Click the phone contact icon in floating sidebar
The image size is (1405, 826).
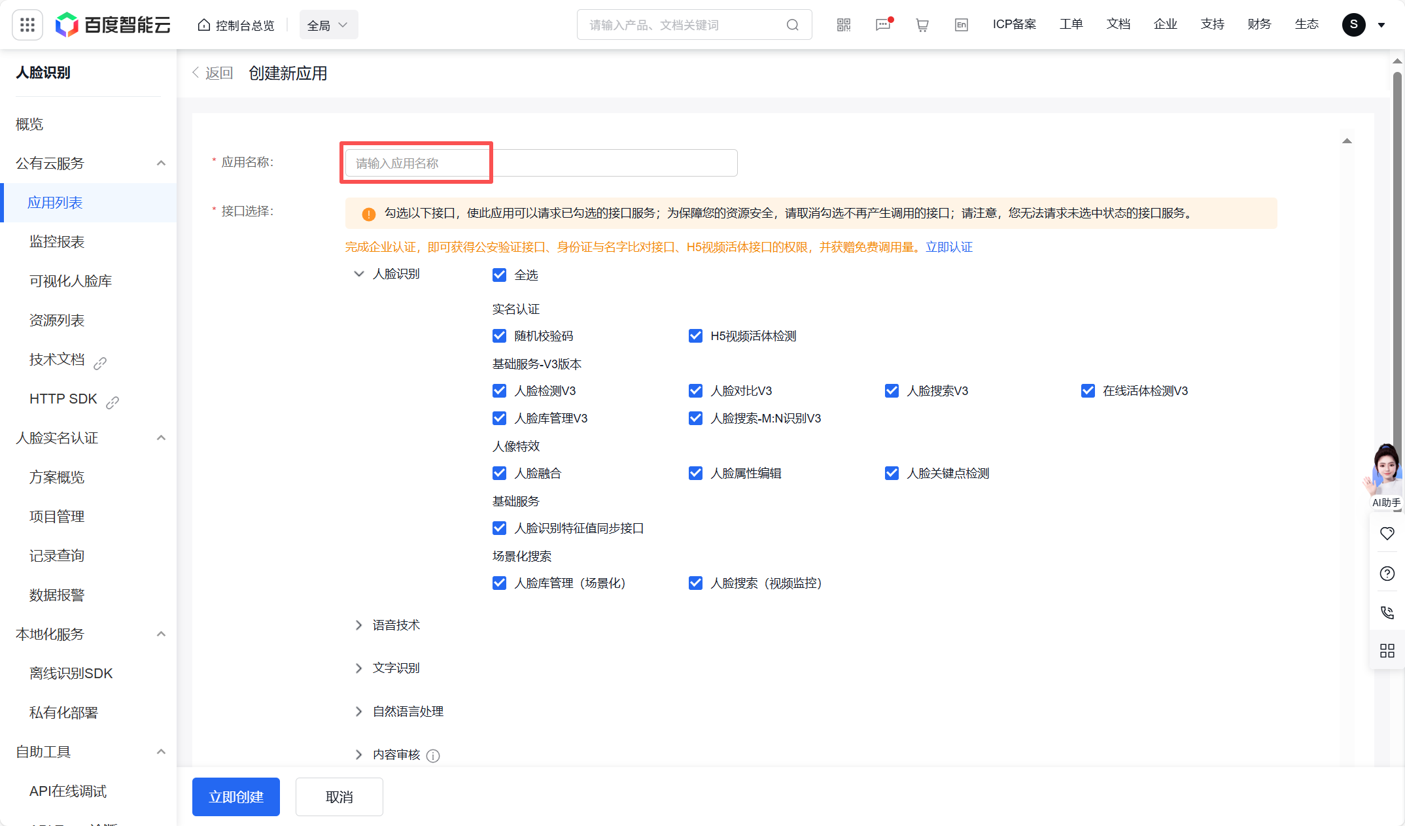click(x=1387, y=613)
